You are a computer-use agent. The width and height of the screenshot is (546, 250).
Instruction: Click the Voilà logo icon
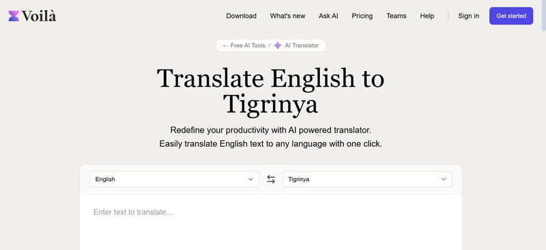pos(14,16)
